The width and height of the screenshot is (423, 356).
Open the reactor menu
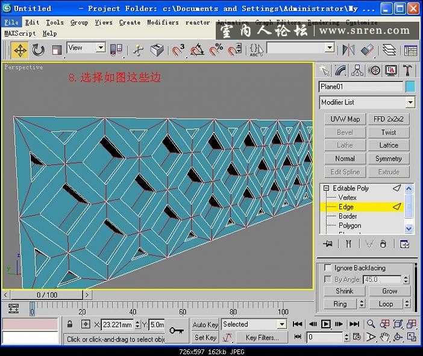[198, 22]
